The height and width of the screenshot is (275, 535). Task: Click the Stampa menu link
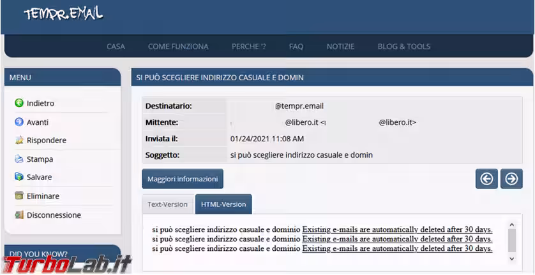click(40, 159)
